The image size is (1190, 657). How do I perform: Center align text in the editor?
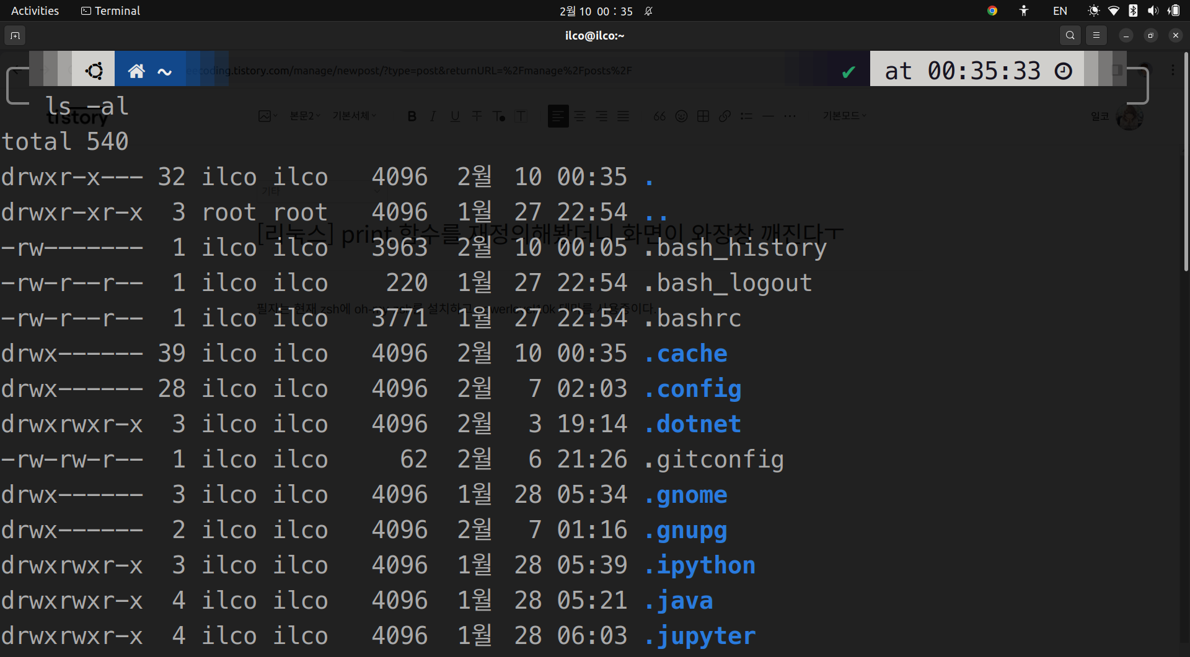click(x=580, y=116)
